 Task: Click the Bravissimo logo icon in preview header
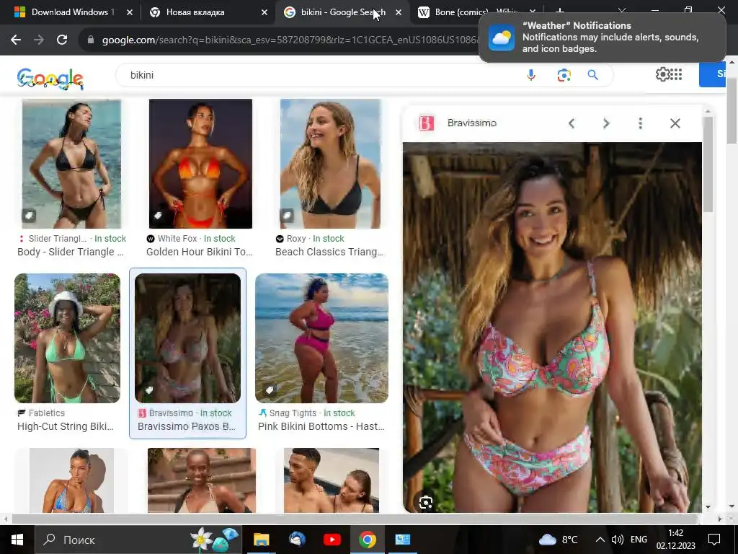point(427,123)
